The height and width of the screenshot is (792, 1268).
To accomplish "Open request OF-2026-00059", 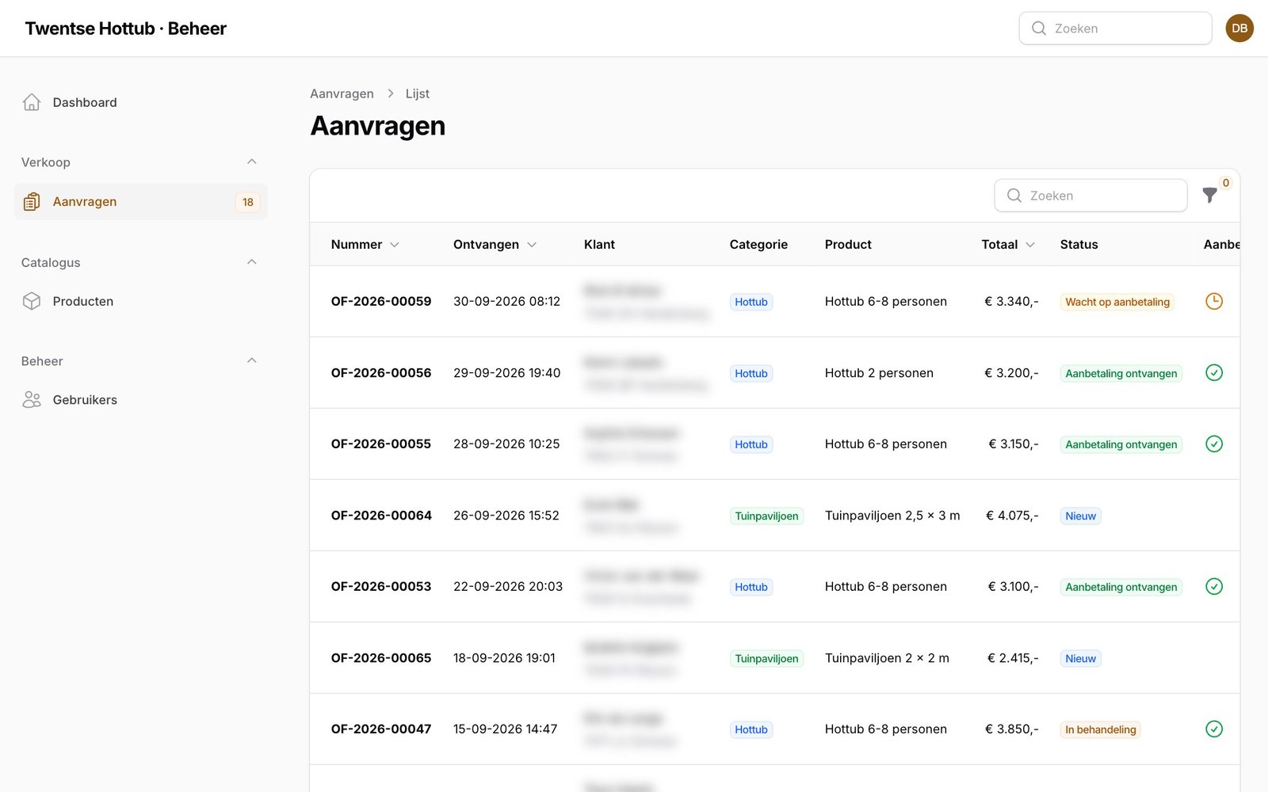I will 381,302.
